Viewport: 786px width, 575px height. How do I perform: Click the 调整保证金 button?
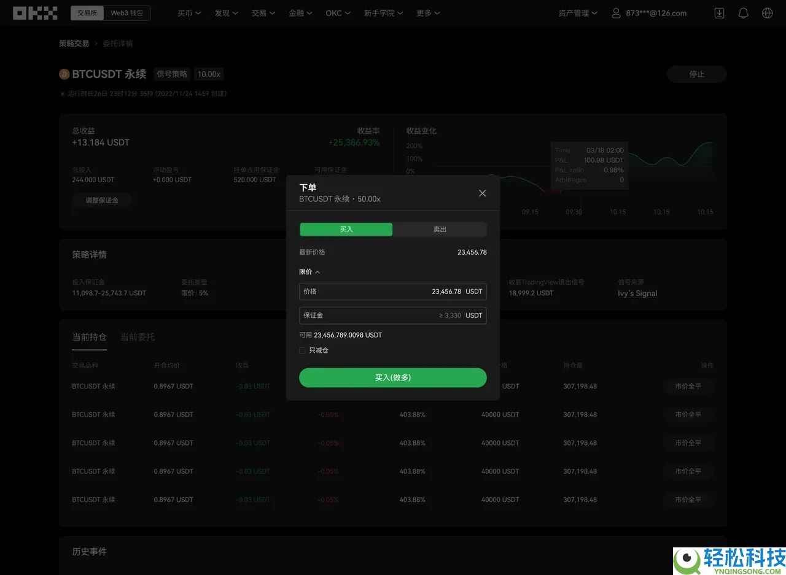coord(102,200)
